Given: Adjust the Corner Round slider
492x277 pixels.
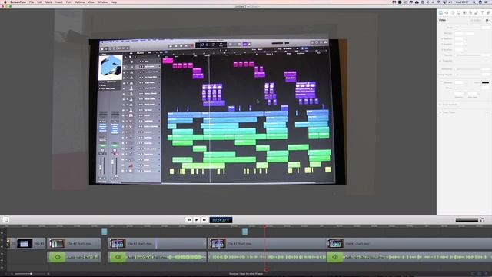Looking at the screenshot, I should [x=467, y=75].
